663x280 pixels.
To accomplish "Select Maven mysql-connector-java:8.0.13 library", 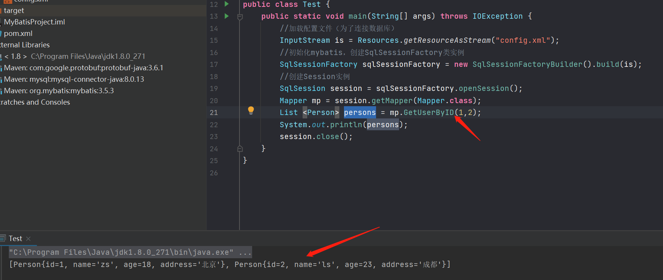I will click(74, 79).
